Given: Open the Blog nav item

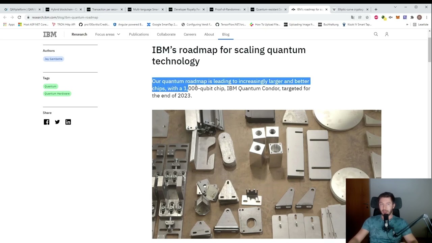Looking at the screenshot, I should pyautogui.click(x=226, y=34).
